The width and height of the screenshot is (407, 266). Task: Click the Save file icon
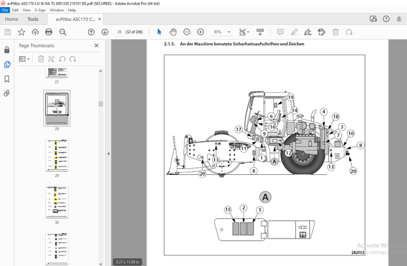point(8,32)
